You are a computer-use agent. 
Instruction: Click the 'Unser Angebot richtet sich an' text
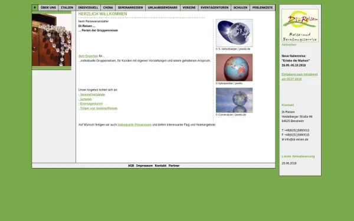point(98,90)
